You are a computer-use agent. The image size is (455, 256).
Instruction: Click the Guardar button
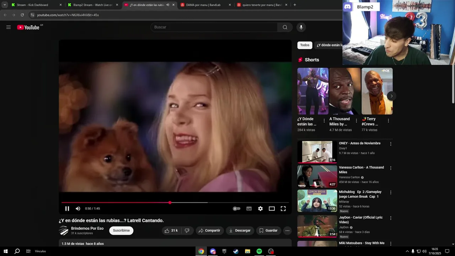click(x=268, y=230)
